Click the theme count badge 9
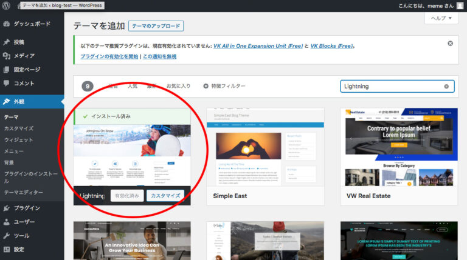Image resolution: width=467 pixels, height=260 pixels. [x=88, y=87]
